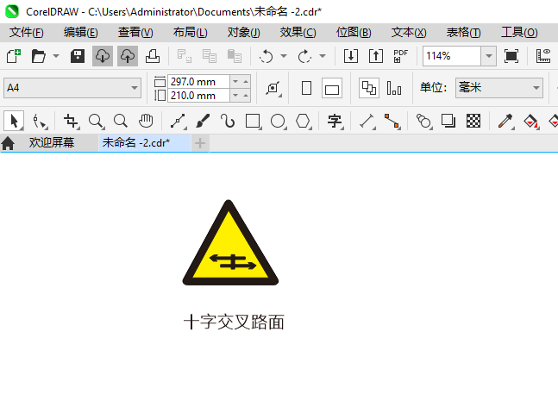
Task: Print the document with printer icon
Action: click(x=153, y=56)
